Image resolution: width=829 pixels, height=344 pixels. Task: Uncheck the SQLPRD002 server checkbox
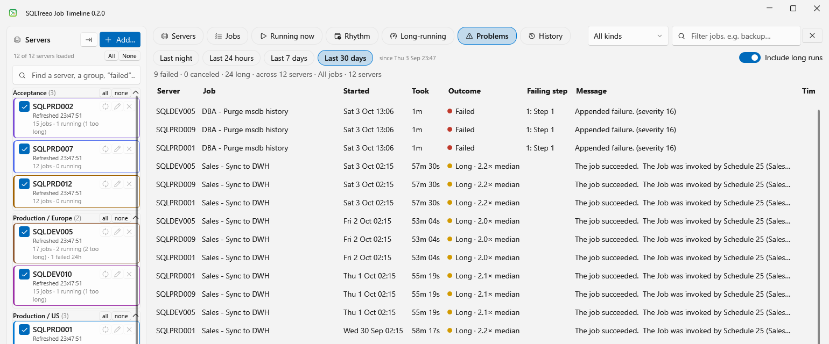[x=24, y=106]
